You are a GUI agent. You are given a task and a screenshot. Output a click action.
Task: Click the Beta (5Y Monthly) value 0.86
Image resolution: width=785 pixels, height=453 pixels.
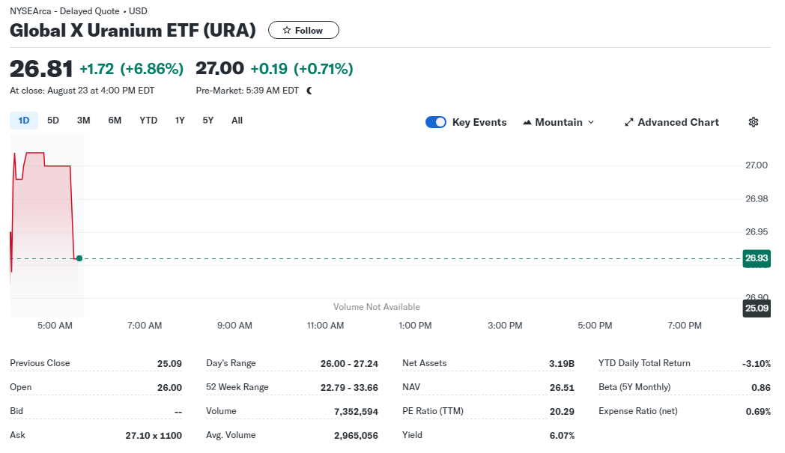[761, 387]
